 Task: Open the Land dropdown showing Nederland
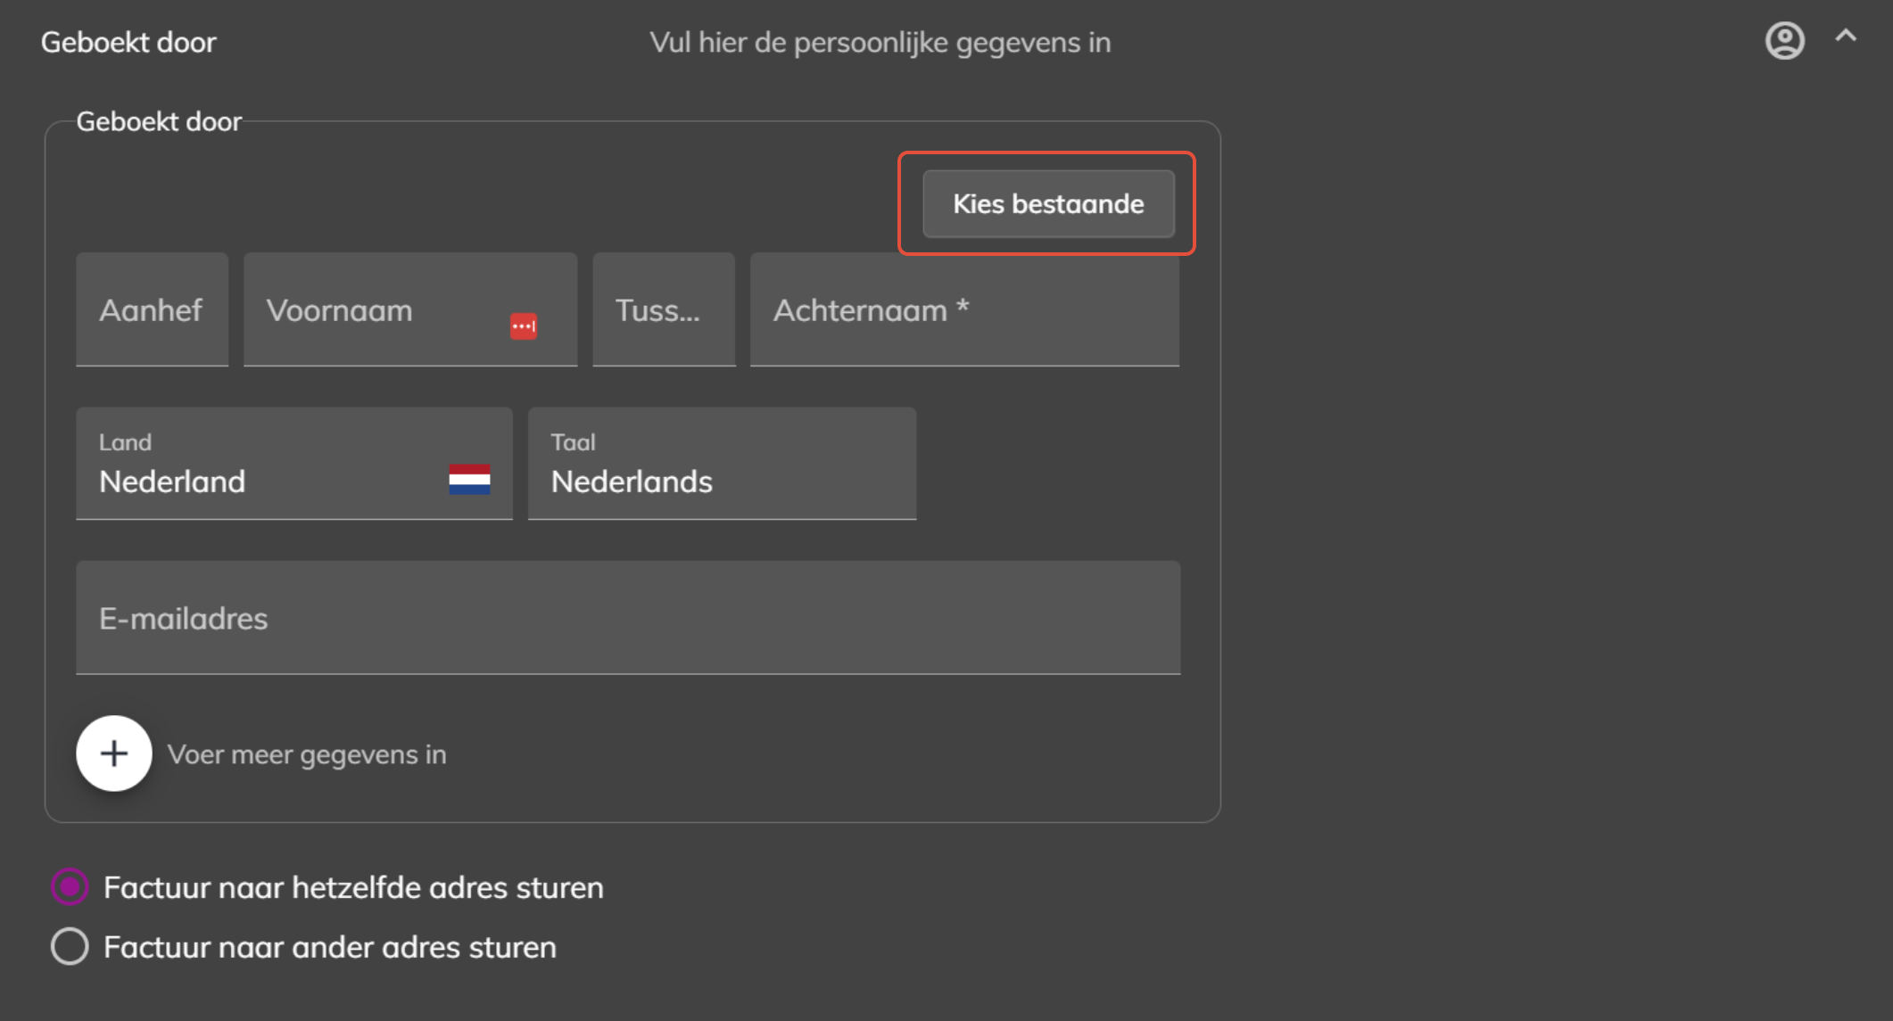tap(294, 464)
